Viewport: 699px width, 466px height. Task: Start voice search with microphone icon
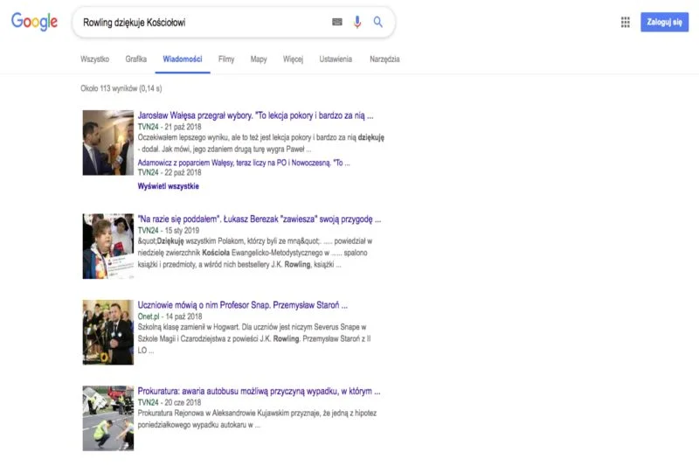coord(357,22)
